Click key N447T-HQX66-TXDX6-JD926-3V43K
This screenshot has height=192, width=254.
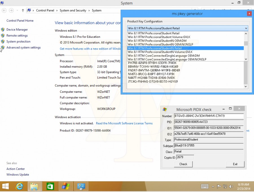pos(152,78)
